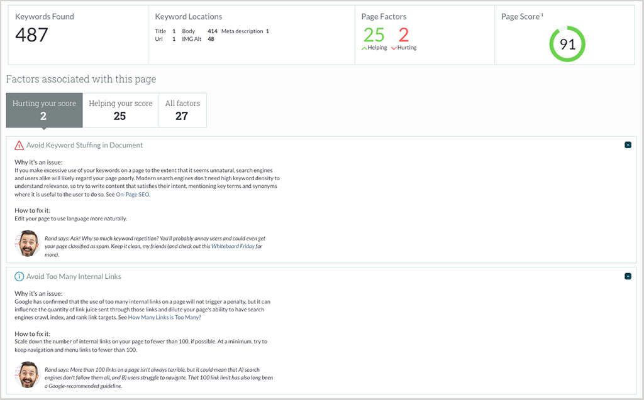Click the red Hurting down-arrow icon
This screenshot has width=644, height=400.
click(x=394, y=48)
